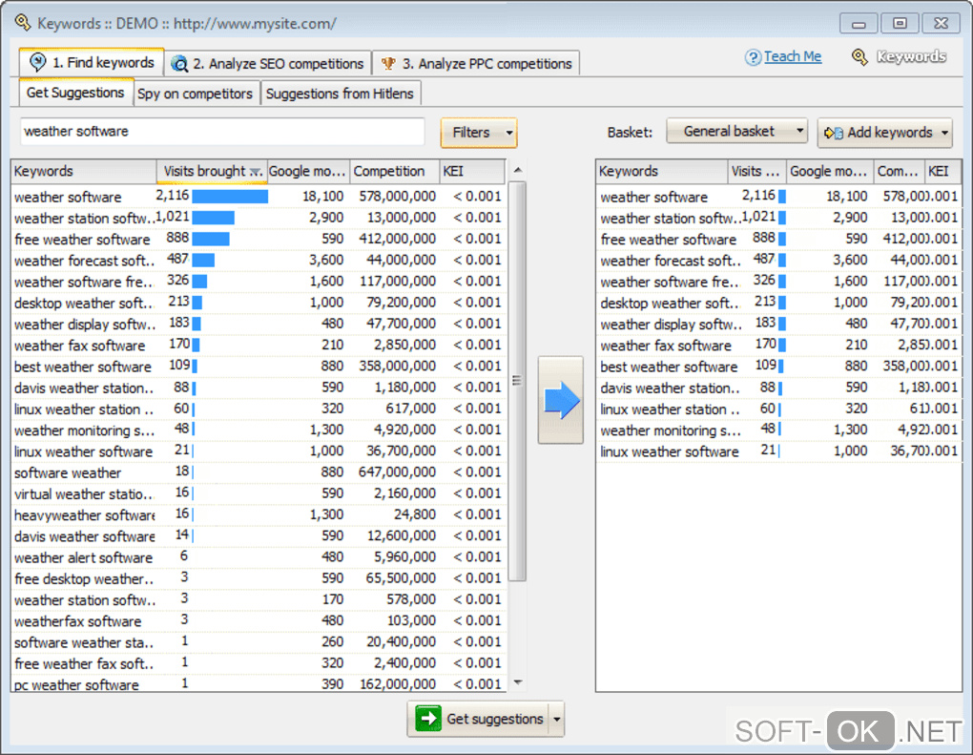This screenshot has width=973, height=755.
Task: Sort basket table by Keywords column header
Action: tap(661, 172)
